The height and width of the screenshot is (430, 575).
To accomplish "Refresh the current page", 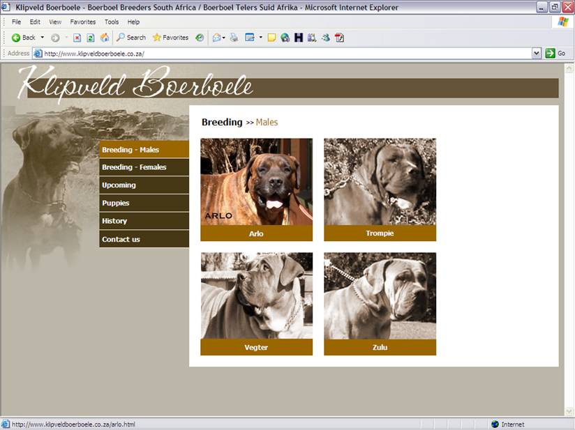I will click(91, 38).
